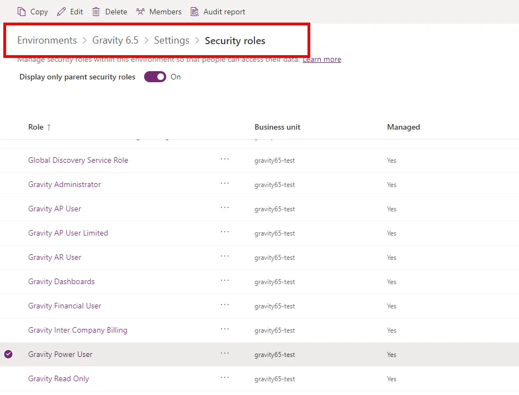Click gravity65-test in Gravity Read Only row
Image resolution: width=519 pixels, height=395 pixels.
[x=275, y=379]
